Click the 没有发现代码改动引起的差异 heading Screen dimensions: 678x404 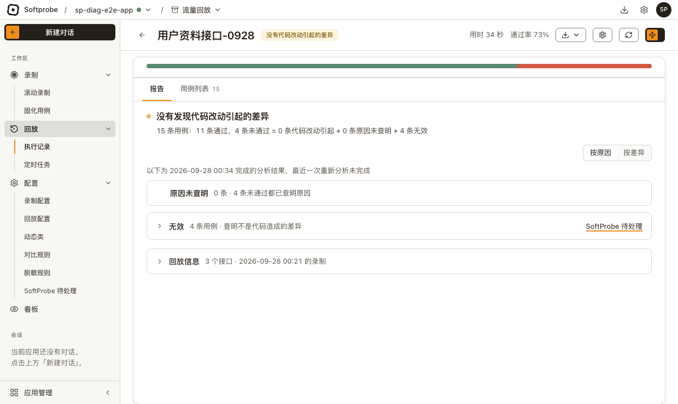pos(213,116)
